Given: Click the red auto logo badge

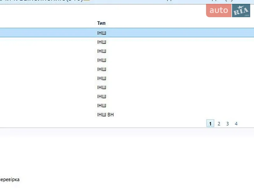Looking at the screenshot, I should pos(219,11).
